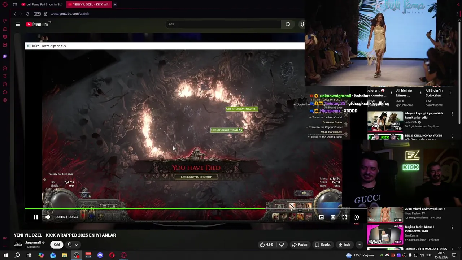Pause the video
The image size is (462, 260).
coord(36,217)
